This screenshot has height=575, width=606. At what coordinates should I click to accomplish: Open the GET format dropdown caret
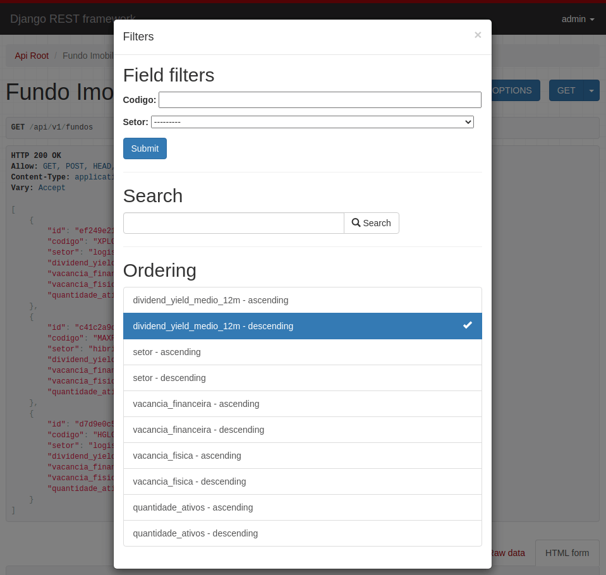click(591, 90)
